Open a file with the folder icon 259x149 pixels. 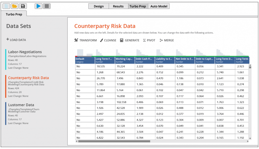pos(15,6)
